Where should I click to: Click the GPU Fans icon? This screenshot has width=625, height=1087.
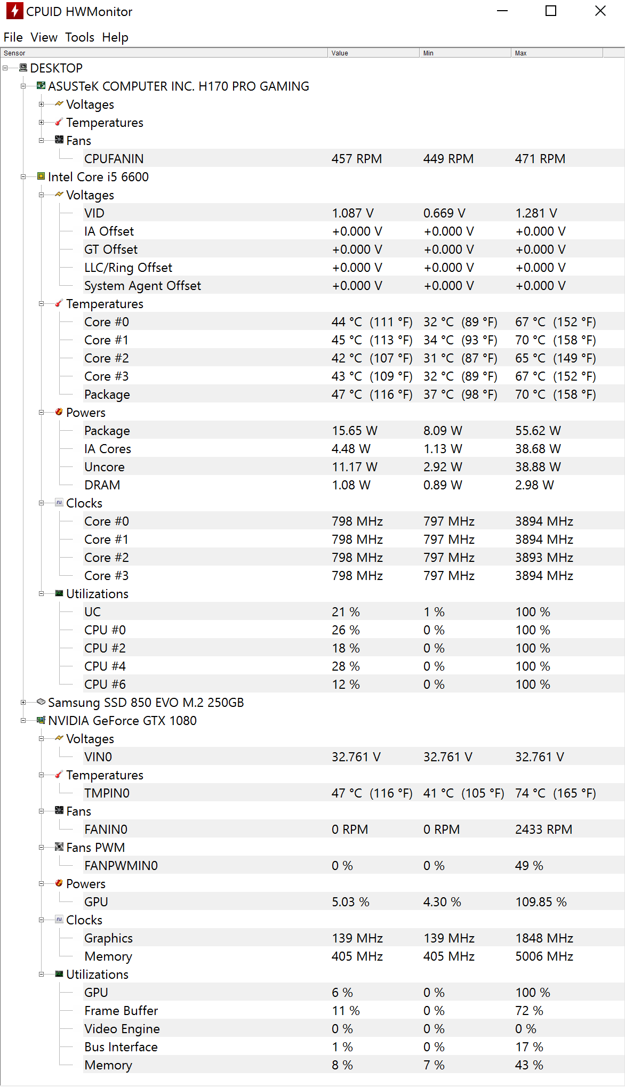pyautogui.click(x=59, y=811)
